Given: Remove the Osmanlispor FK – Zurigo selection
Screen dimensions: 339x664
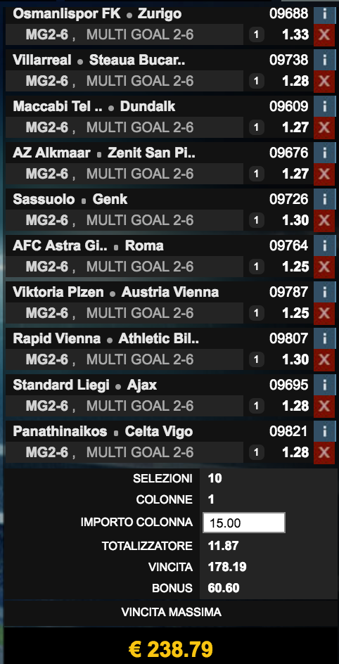Looking at the screenshot, I should tap(325, 34).
